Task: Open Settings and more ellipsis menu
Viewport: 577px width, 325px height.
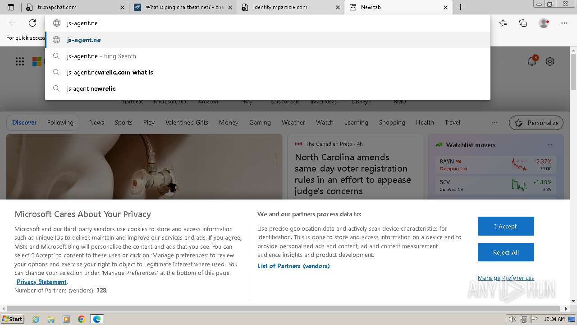Action: pos(564,23)
